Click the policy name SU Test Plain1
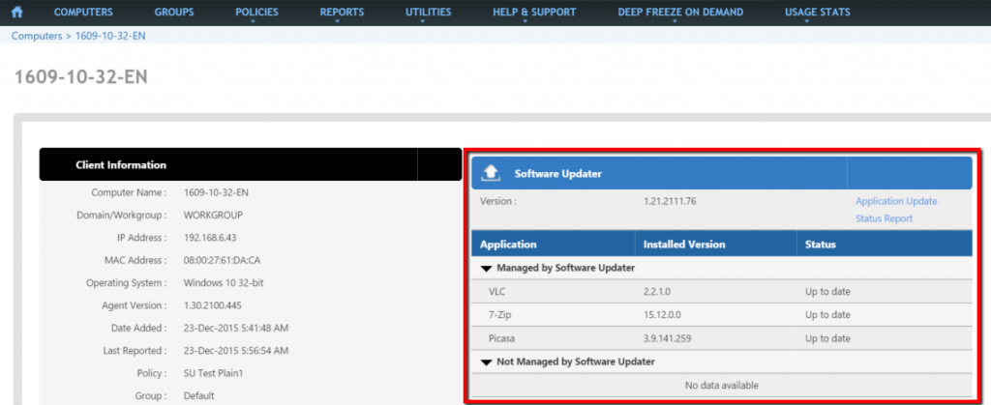Screen dimensions: 991x405 point(214,373)
